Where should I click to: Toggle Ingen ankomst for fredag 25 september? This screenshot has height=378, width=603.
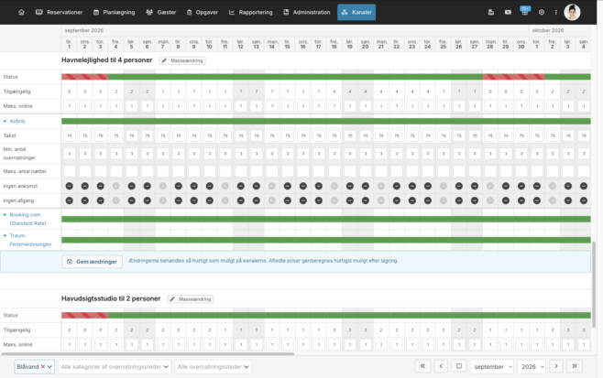coord(444,186)
